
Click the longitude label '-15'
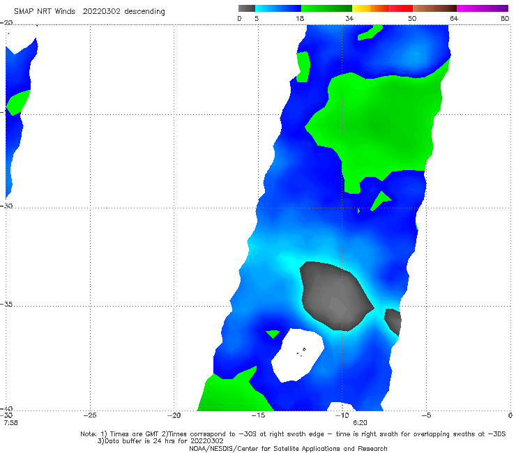(x=258, y=415)
